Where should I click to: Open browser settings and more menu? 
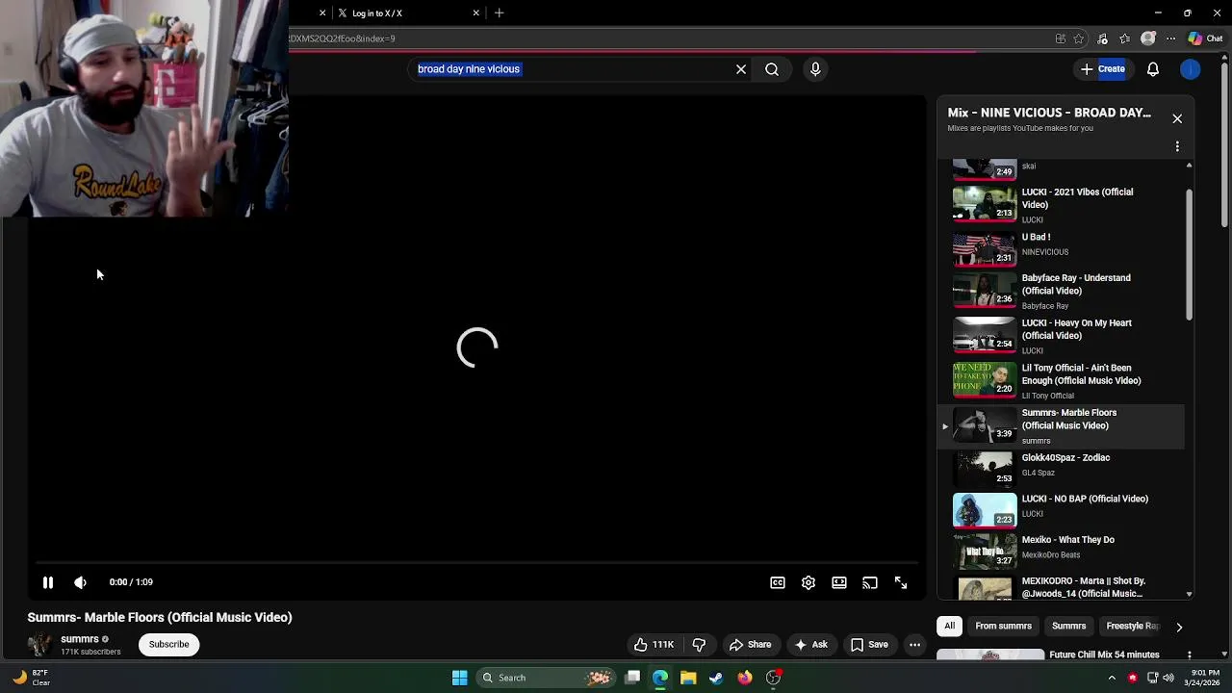1170,38
